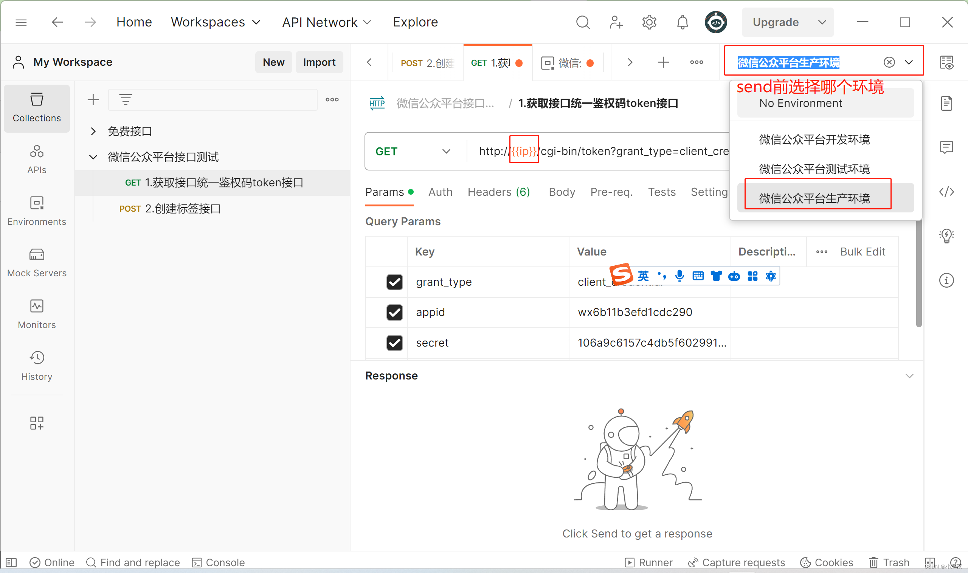Open Explore page
The image size is (968, 573).
pyautogui.click(x=415, y=22)
